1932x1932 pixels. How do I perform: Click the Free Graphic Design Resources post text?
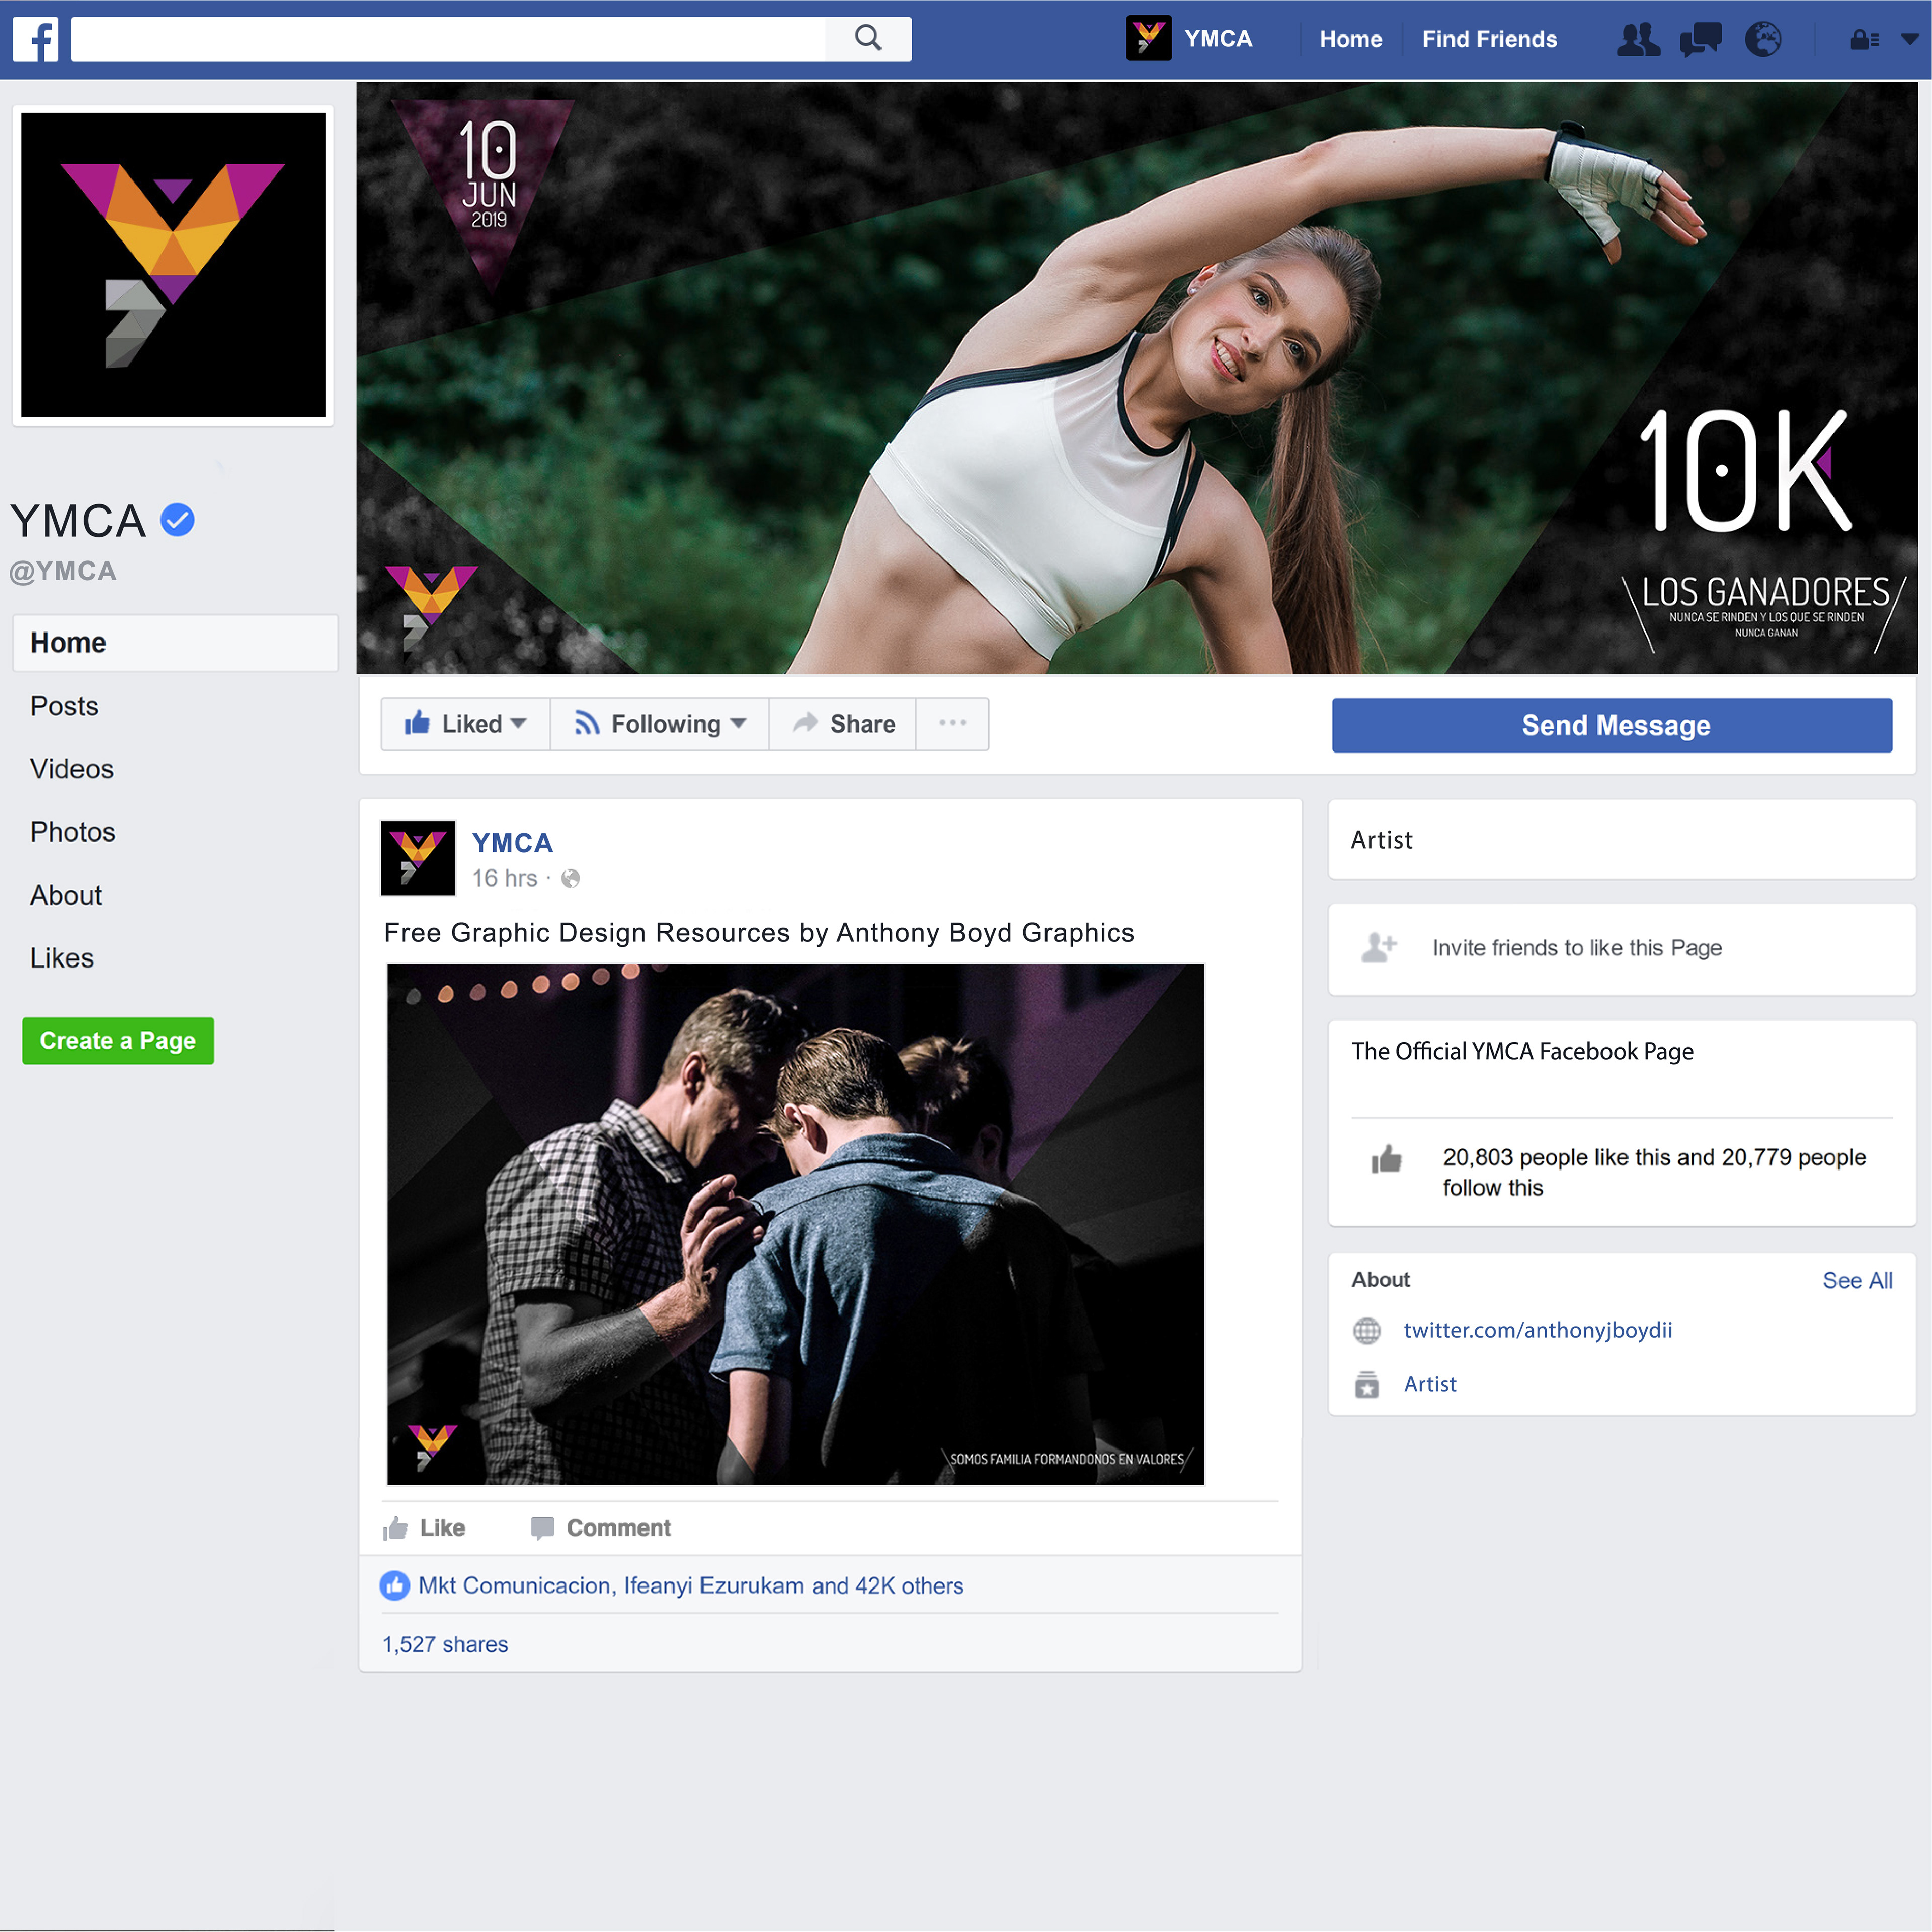759,933
